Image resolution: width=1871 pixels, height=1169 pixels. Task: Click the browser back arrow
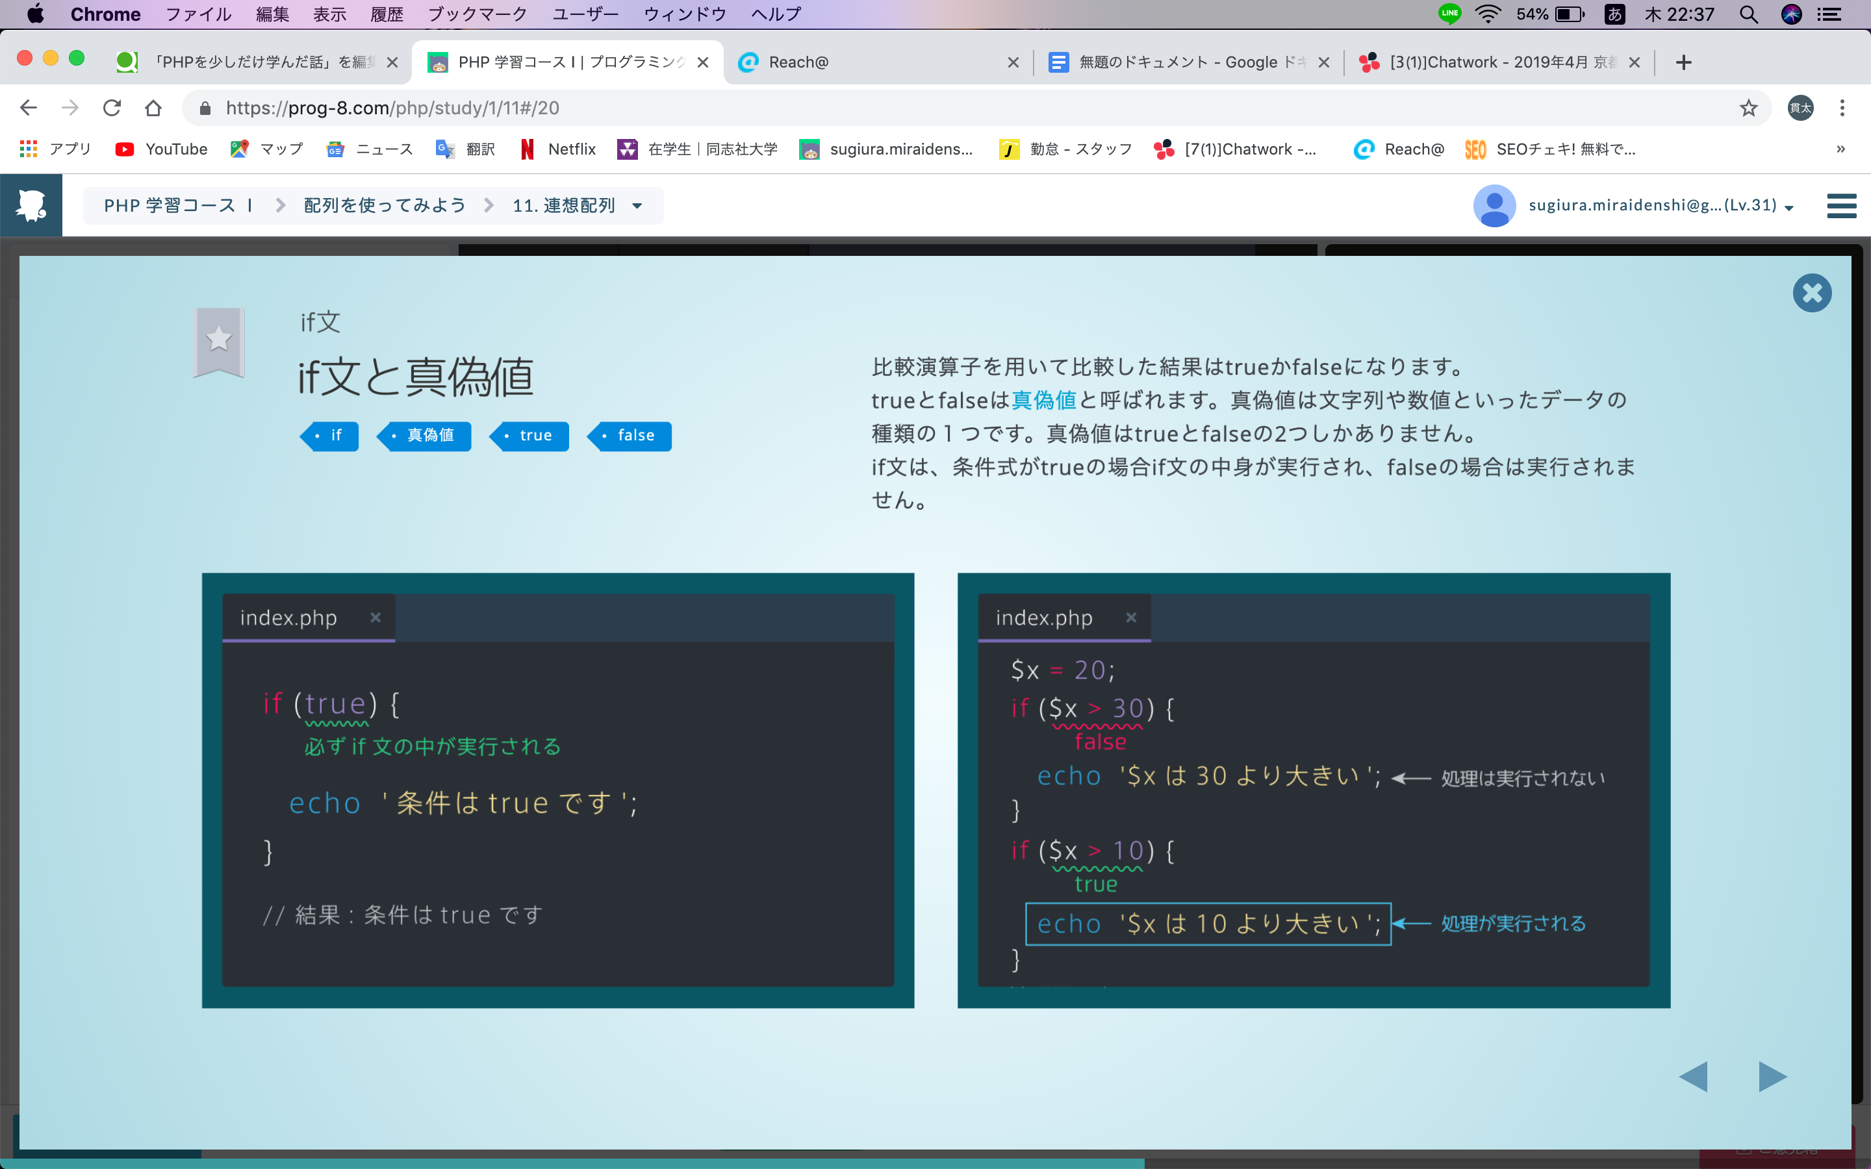pyautogui.click(x=29, y=107)
